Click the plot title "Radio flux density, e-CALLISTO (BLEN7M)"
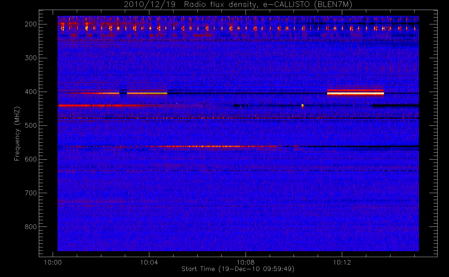449x277 pixels. point(268,4)
